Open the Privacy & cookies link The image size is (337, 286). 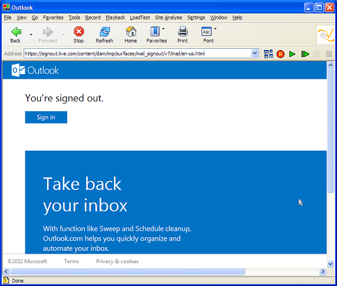(x=117, y=261)
